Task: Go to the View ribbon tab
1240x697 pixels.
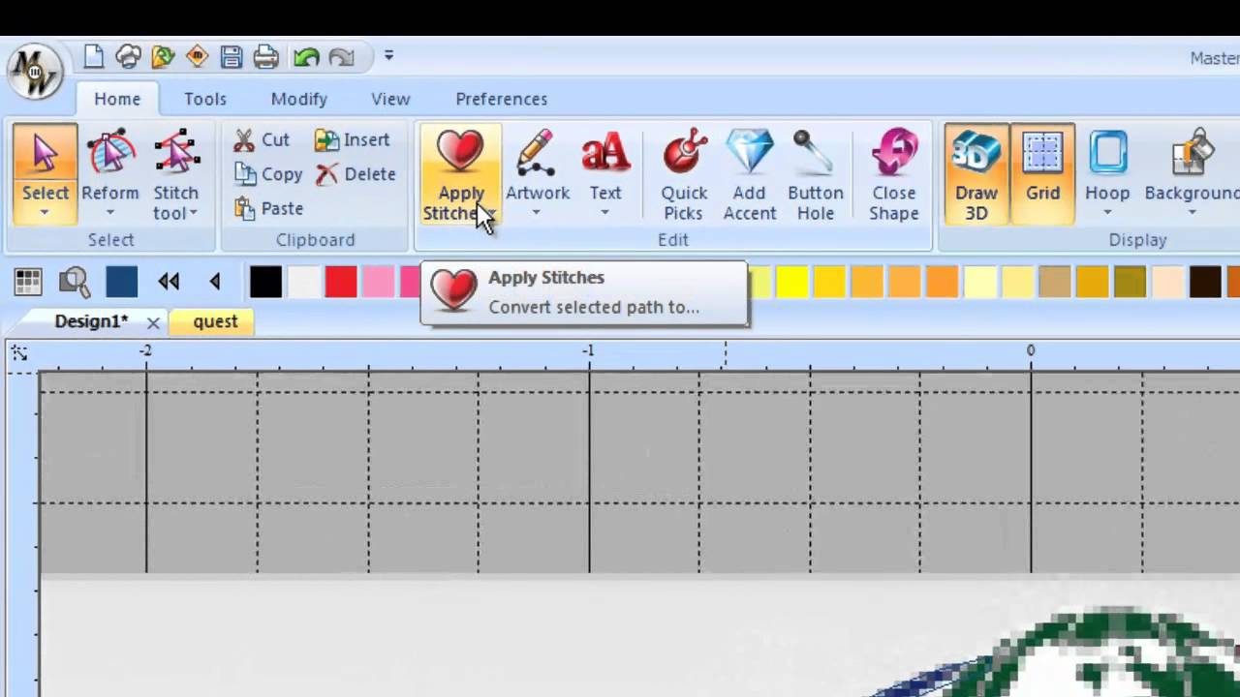Action: tap(390, 99)
